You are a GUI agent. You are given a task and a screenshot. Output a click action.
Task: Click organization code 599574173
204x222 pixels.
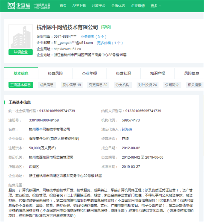(131, 120)
